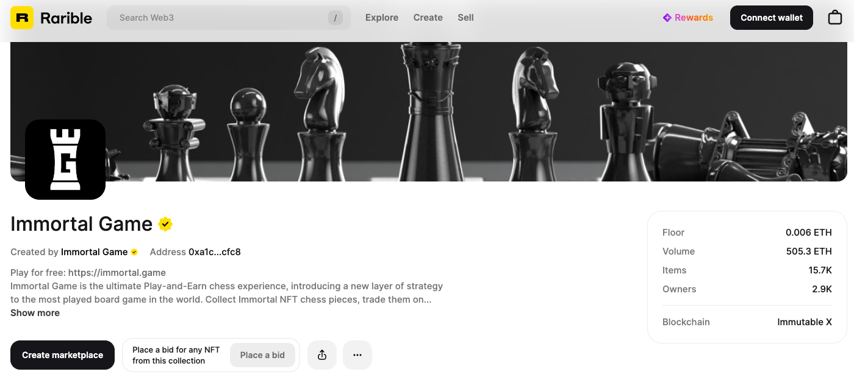Viewport: 854px width, 380px height.
Task: Click the 'Place a bid for any NFT' text
Action: coord(176,350)
